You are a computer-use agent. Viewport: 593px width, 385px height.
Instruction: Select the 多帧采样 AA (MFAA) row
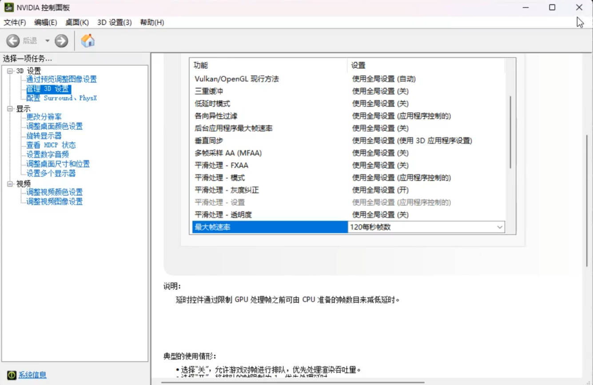point(349,153)
